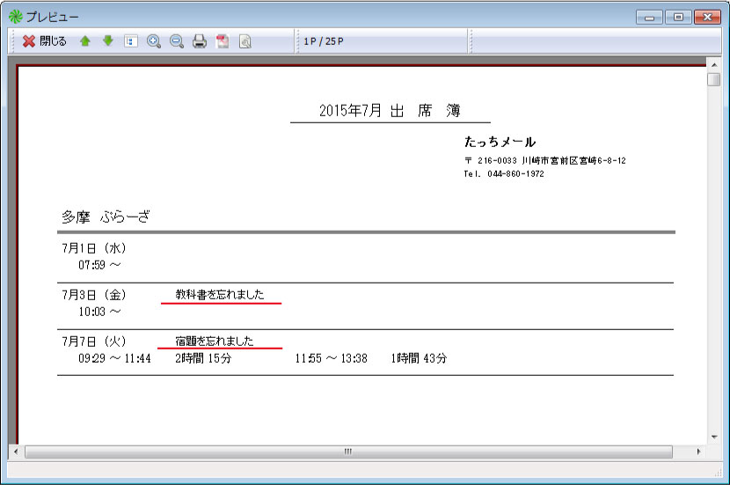Click the time entry 10:03 ～
Screen dimensions: 730x485
[x=99, y=312]
